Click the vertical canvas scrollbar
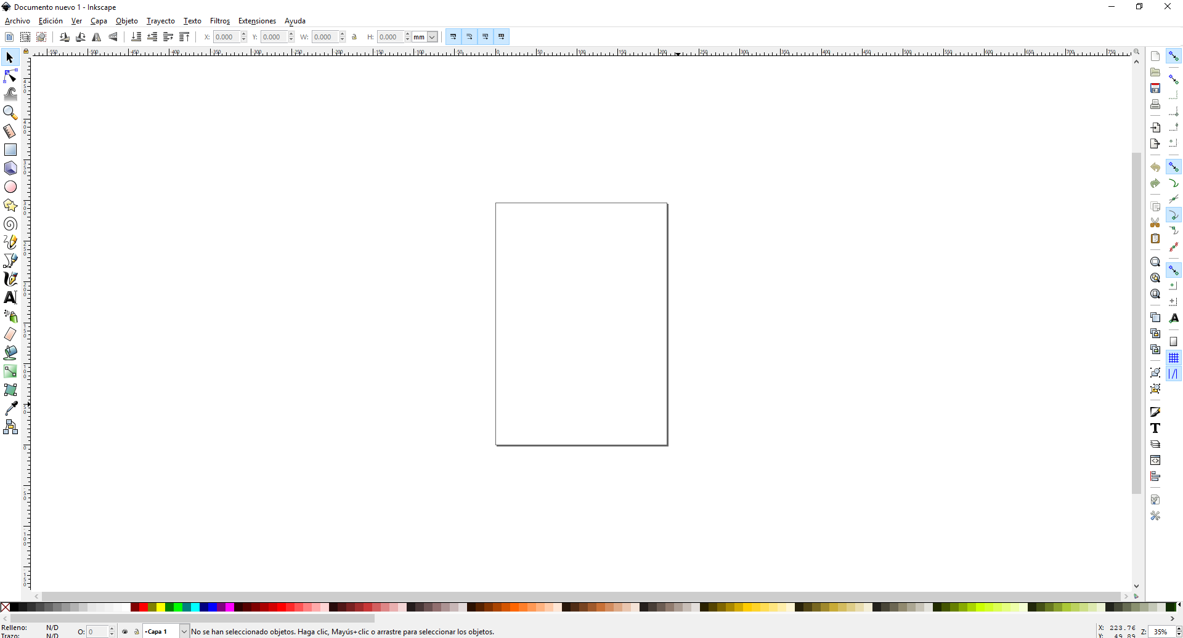The image size is (1183, 638). coord(1137,323)
